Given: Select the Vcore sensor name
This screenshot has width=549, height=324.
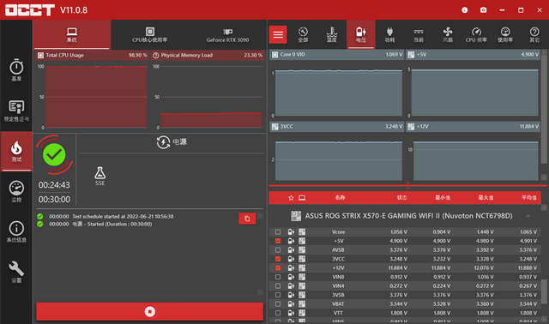Looking at the screenshot, I should [338, 232].
